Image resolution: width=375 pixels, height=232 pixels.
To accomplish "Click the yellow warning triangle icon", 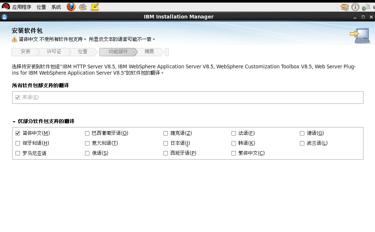I will point(14,40).
